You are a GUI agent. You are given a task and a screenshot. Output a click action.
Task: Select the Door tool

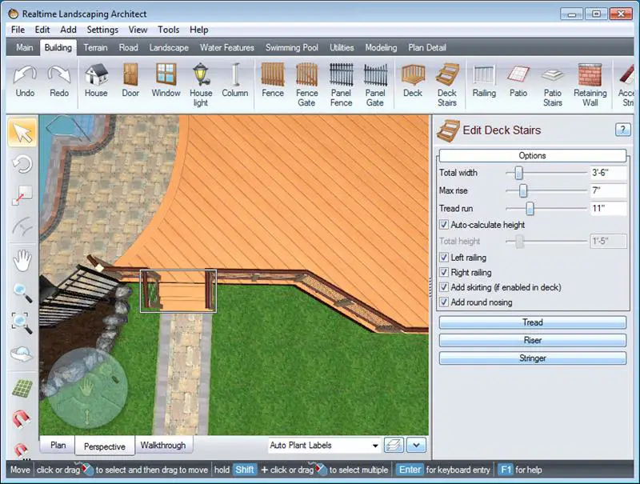coord(130,82)
